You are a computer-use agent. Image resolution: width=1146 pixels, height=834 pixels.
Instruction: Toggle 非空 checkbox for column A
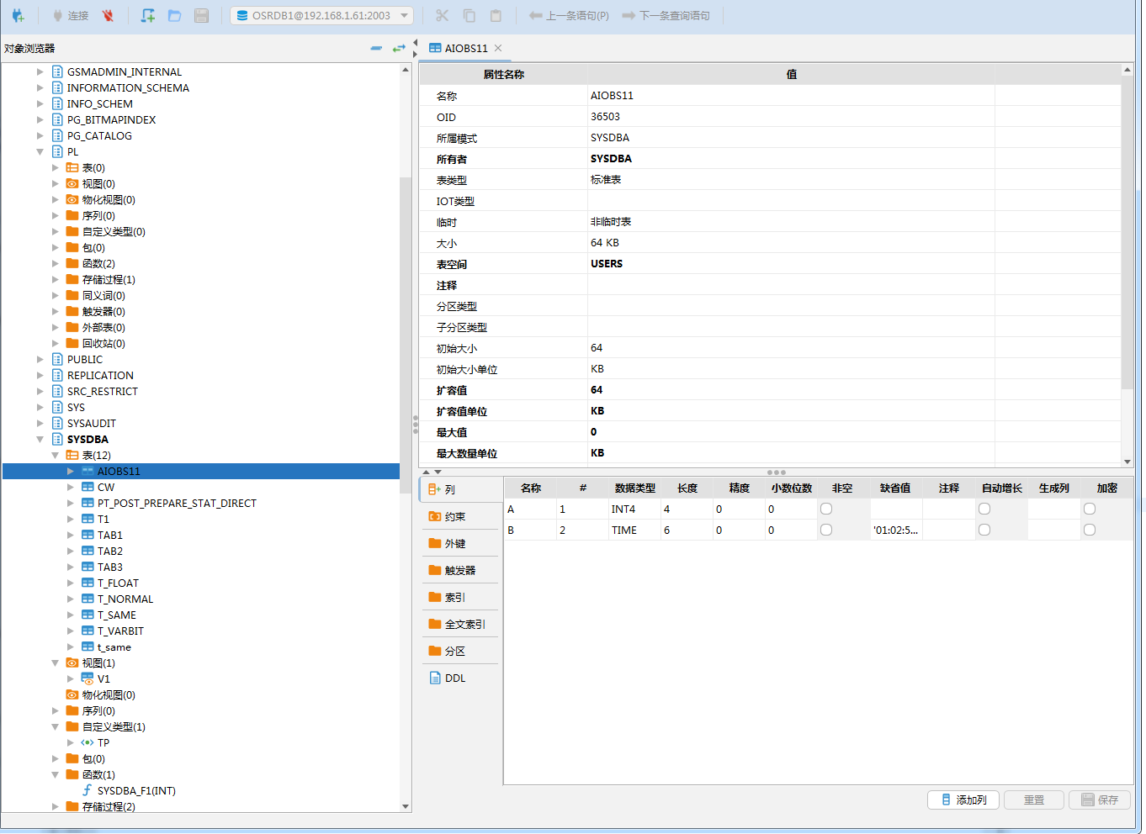pos(826,509)
